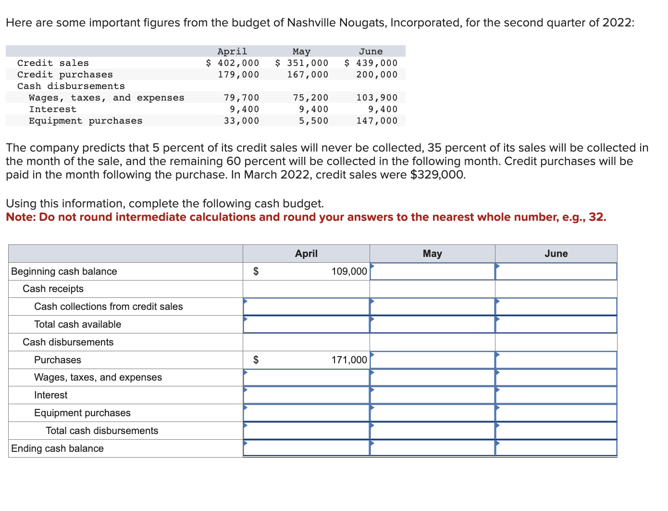Select May Interest input cell
Viewport: 668px width, 511px height.
[433, 395]
